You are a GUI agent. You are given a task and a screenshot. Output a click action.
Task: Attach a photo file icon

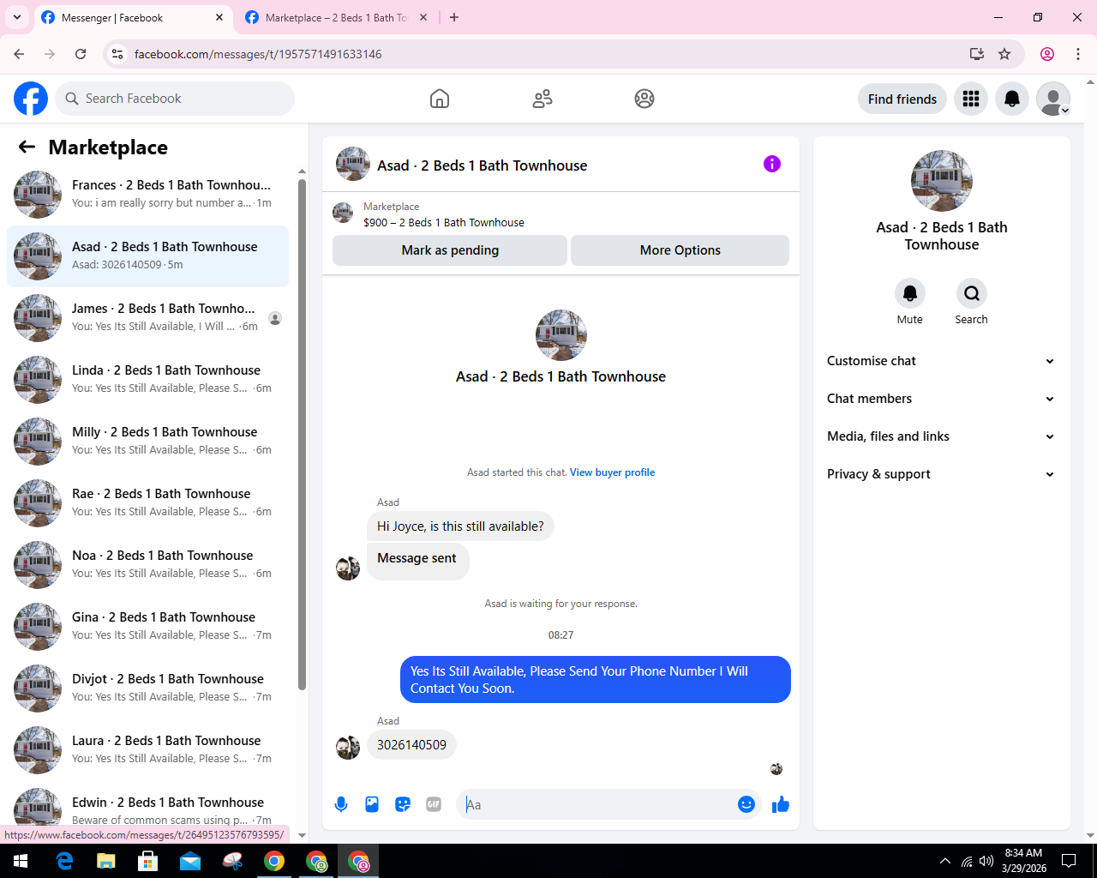pyautogui.click(x=372, y=804)
